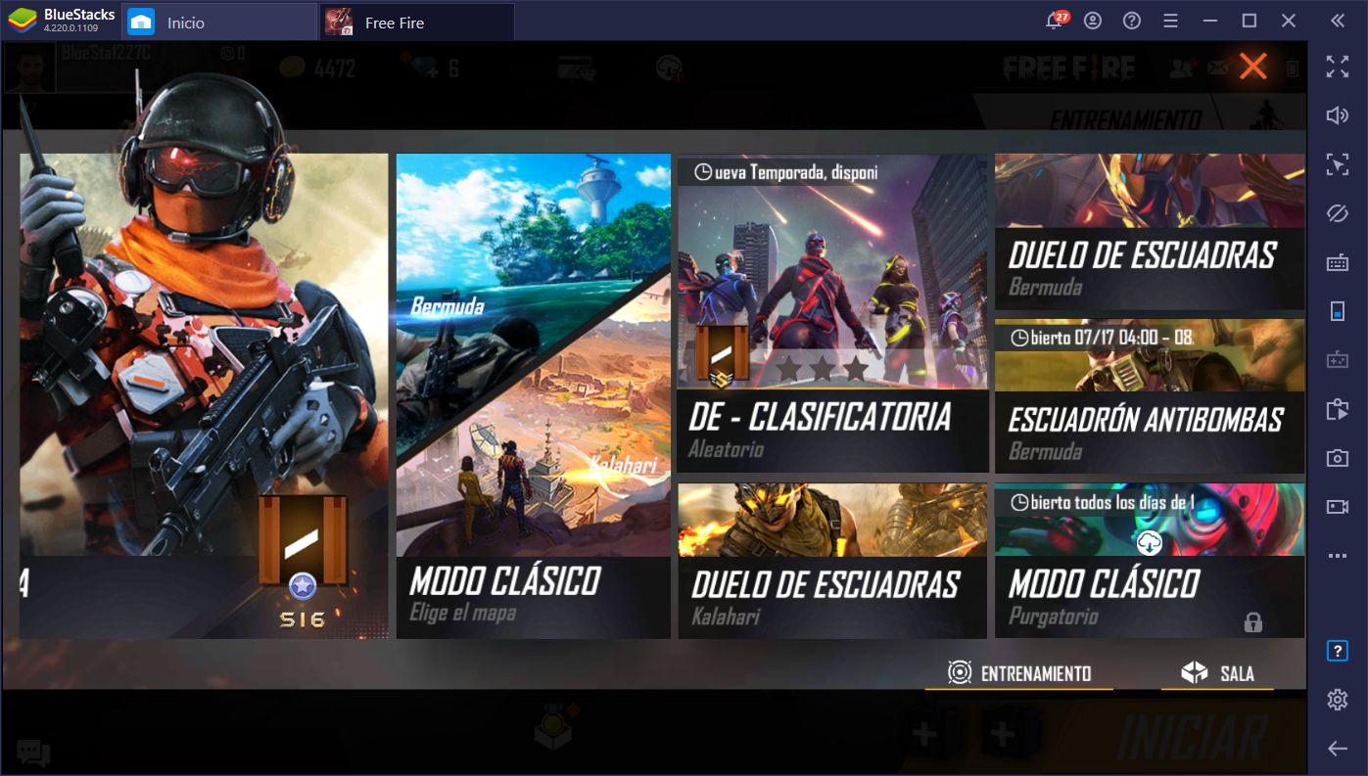Image resolution: width=1368 pixels, height=776 pixels.
Task: Select Modo Clásico Purgatorio mode
Action: 1150,561
